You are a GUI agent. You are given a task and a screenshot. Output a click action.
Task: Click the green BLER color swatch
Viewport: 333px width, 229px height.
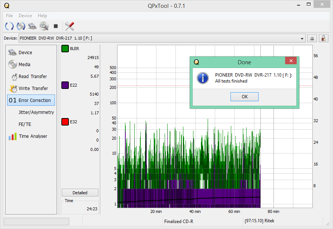point(65,49)
